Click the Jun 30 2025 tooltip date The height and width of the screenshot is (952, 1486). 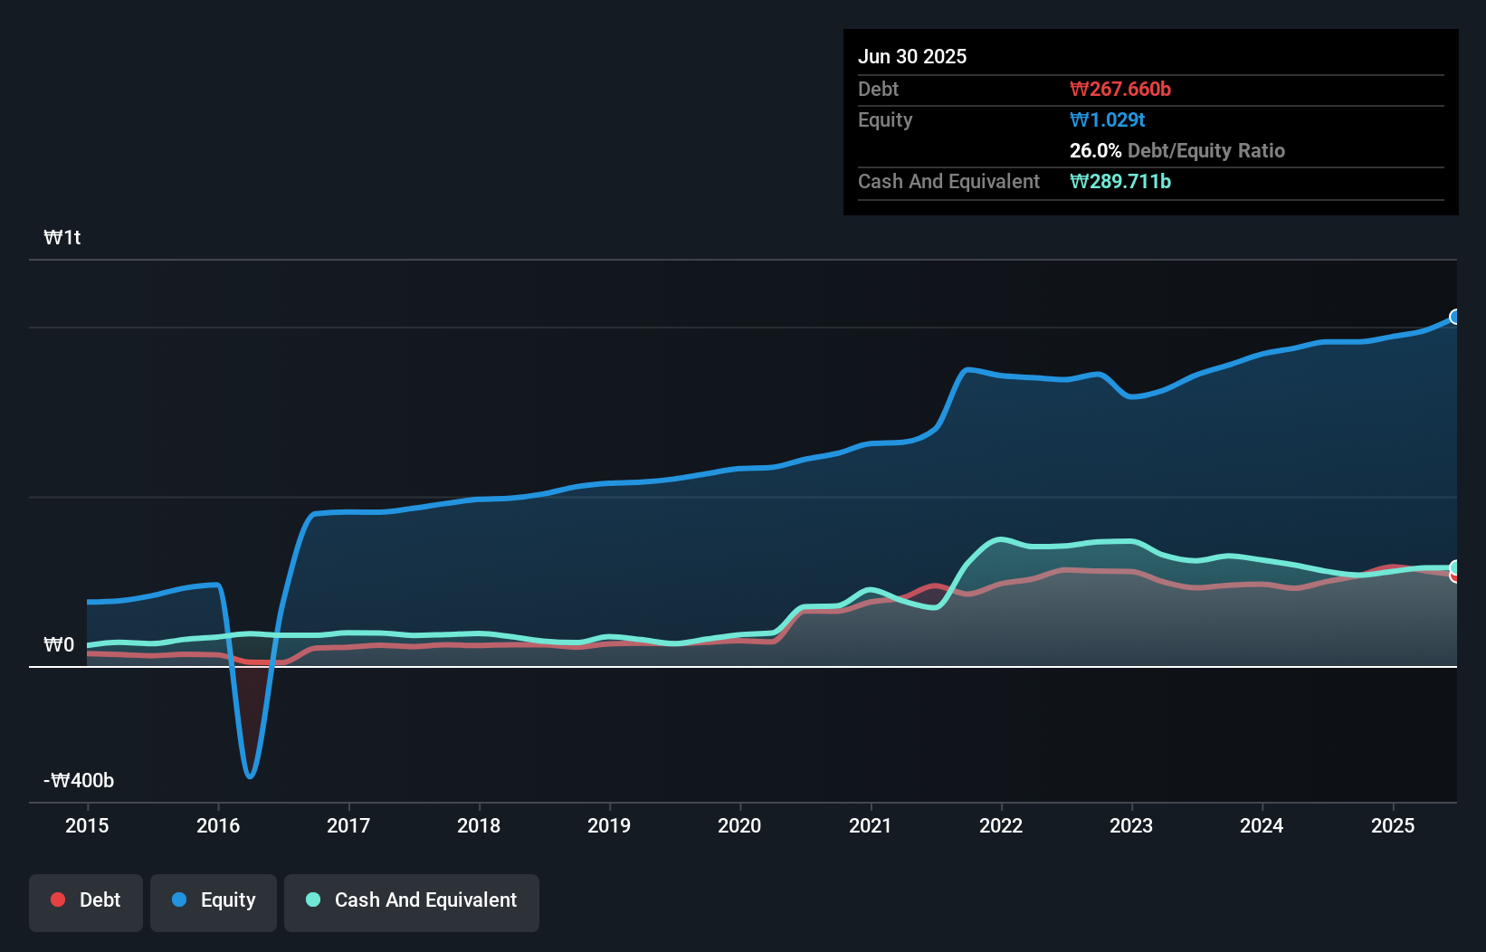click(x=912, y=57)
